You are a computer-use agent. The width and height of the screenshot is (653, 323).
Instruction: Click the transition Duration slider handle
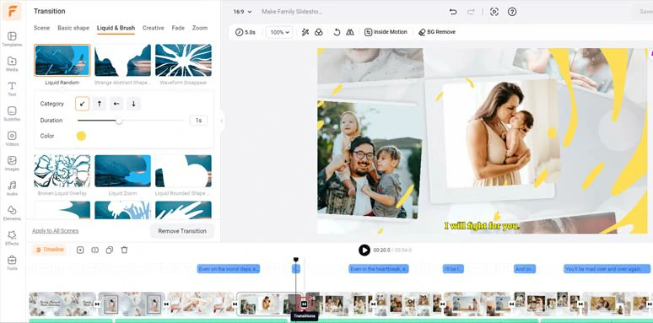[x=119, y=121]
